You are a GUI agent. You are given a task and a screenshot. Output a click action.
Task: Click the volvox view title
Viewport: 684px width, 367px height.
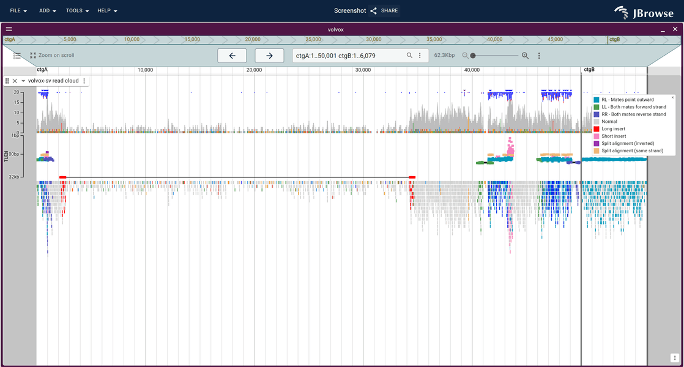(x=335, y=29)
